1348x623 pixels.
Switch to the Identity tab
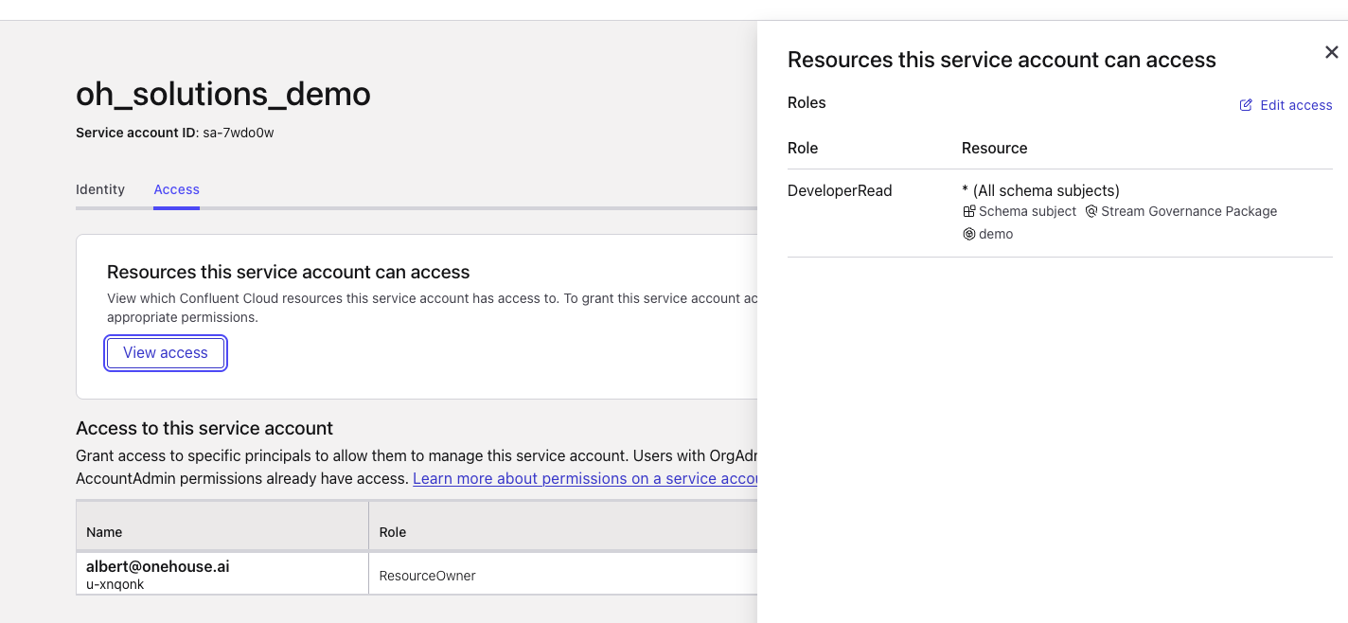coord(100,189)
